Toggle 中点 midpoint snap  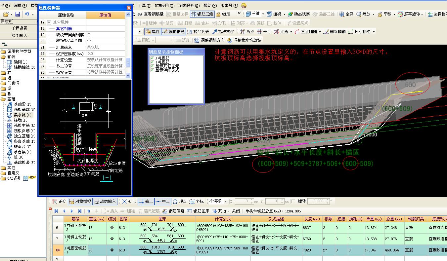162,201
